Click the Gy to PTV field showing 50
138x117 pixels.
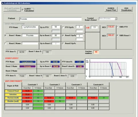coord(56,27)
